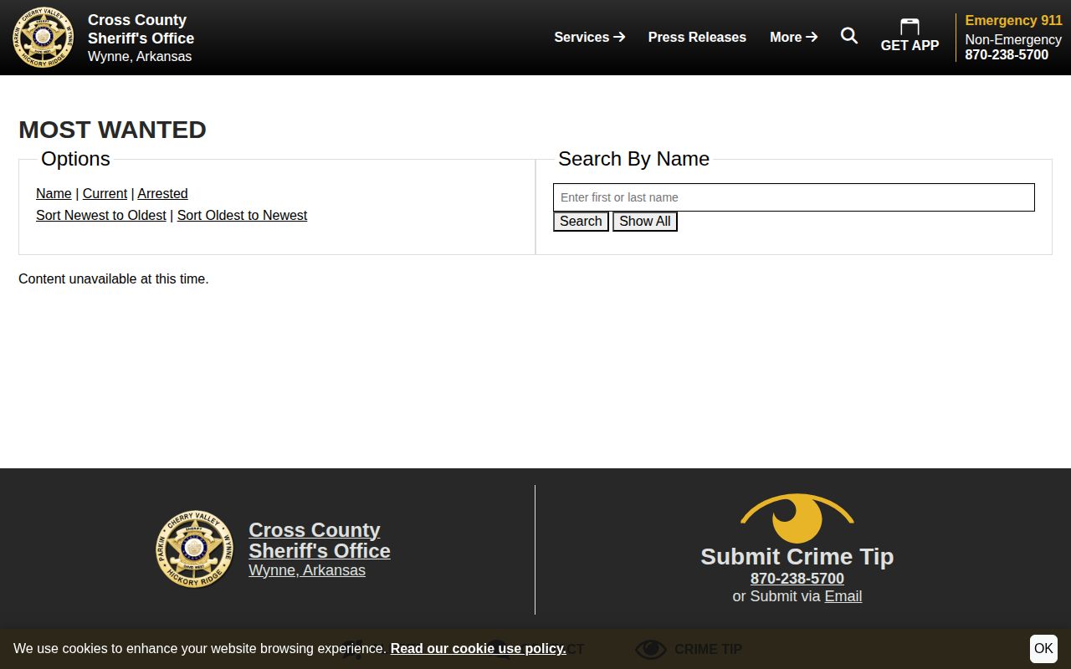Image resolution: width=1071 pixels, height=669 pixels.
Task: Dismiss cookie banner with OK
Action: [x=1043, y=648]
